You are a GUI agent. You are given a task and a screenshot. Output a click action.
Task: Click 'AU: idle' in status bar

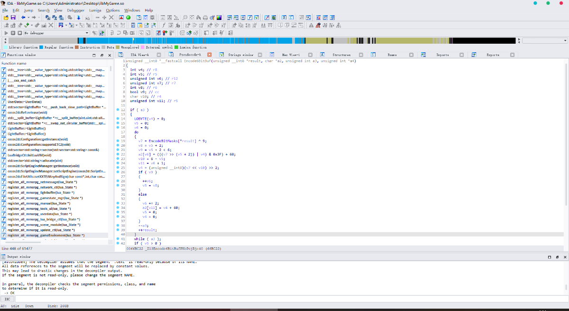10,306
